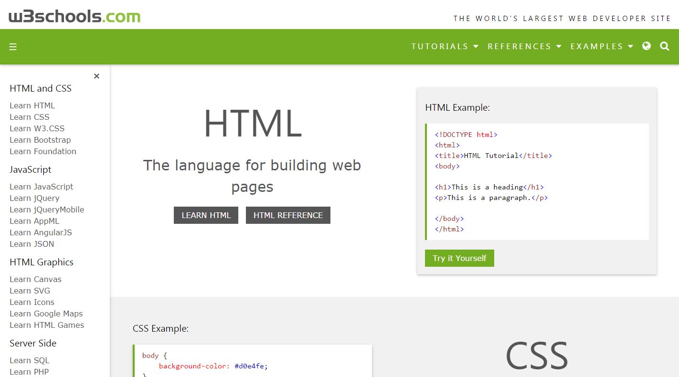
Task: Select the TUTORIALS menu item
Action: 439,46
